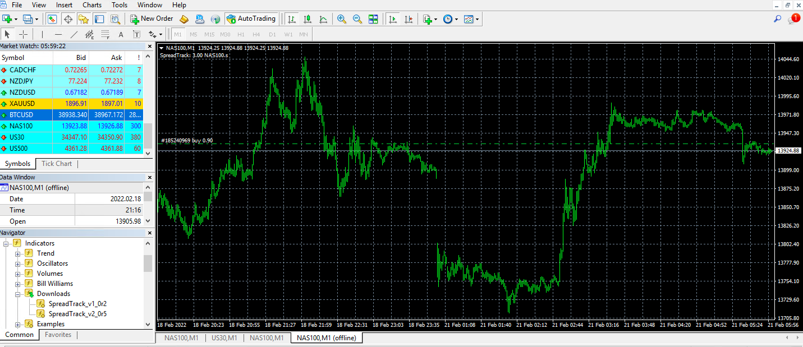Open the Strategy Tester panel icon

(116, 18)
